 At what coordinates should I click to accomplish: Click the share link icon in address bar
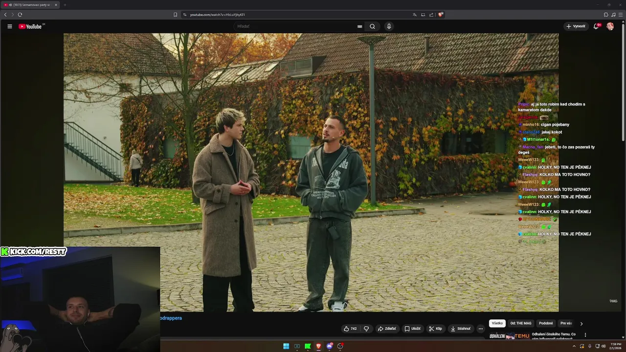pos(431,15)
